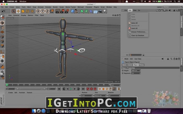The width and height of the screenshot is (183, 114).
Task: Open the Floor environment icon
Action: [x=95, y=11]
